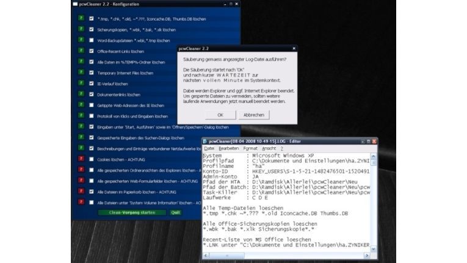The image size is (467, 263).
Task: Open help icon for Office-Recent-Links löschen
Action: (81, 51)
